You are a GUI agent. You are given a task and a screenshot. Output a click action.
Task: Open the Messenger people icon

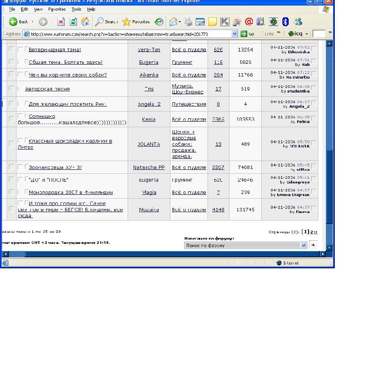point(298,22)
